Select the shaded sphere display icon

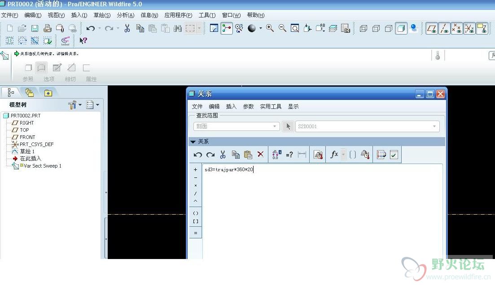(252, 28)
